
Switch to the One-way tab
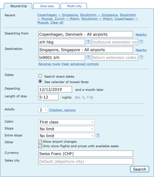click(47, 6)
